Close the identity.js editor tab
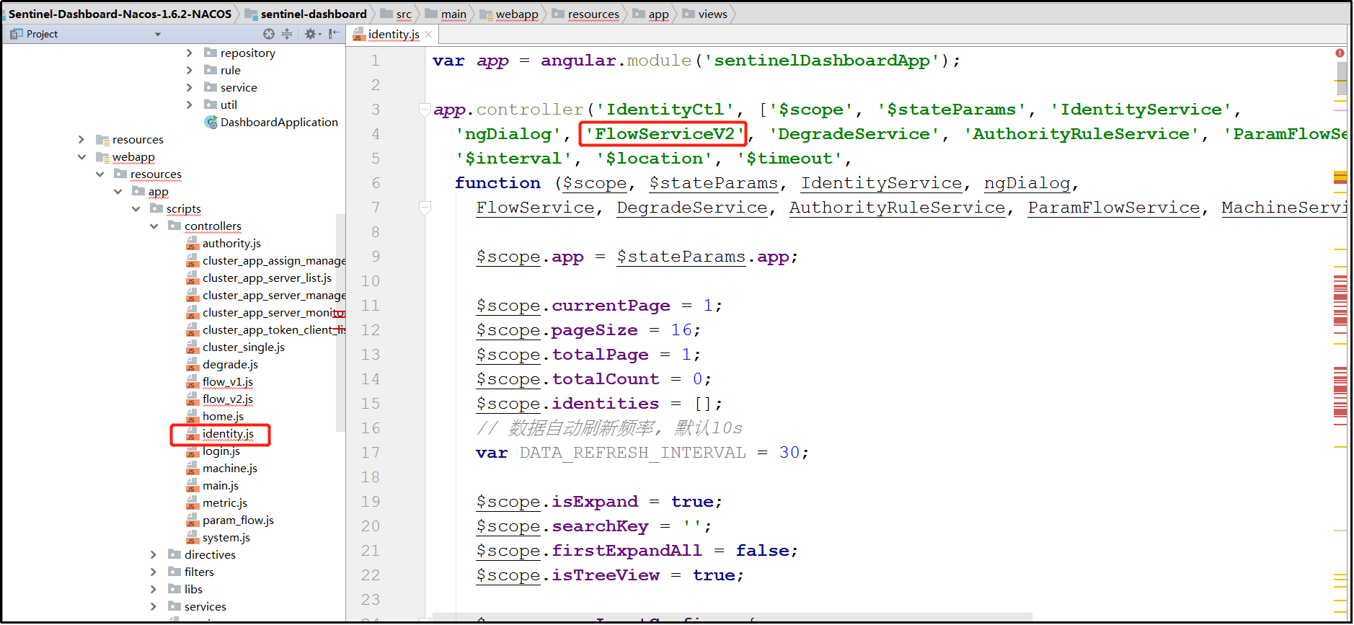 point(429,34)
